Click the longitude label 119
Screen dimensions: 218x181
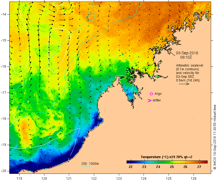(x=19, y=178)
